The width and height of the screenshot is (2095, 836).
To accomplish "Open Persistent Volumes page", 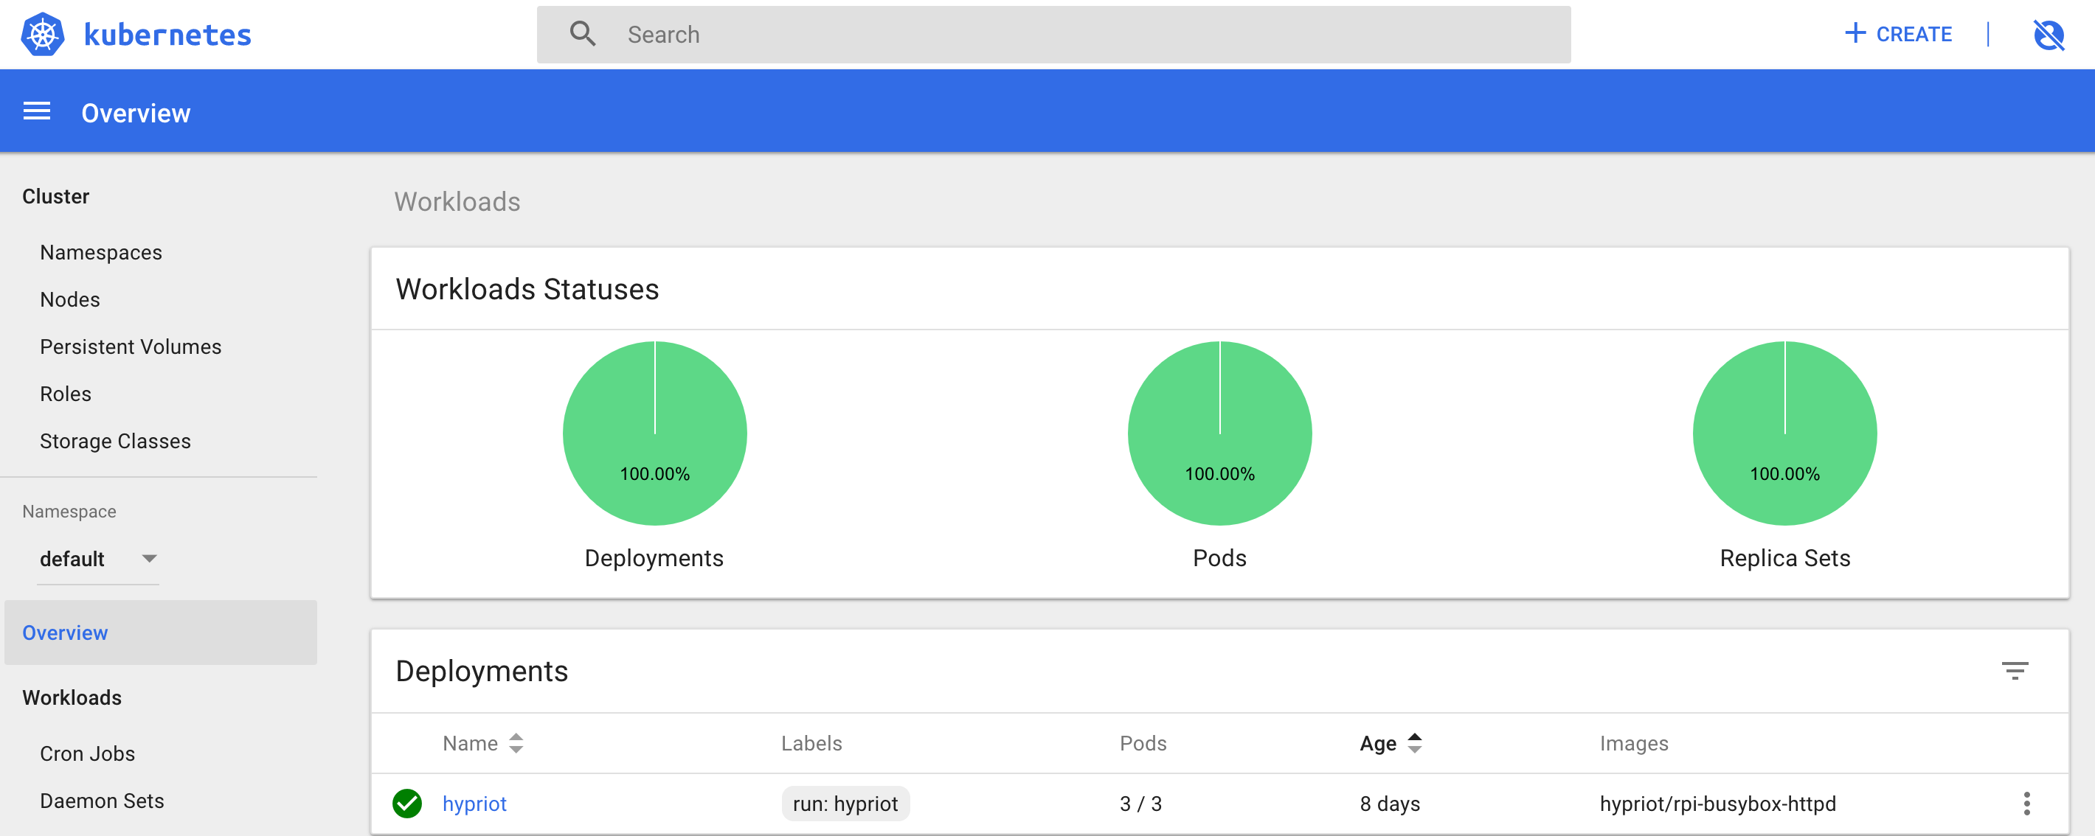I will (x=130, y=347).
